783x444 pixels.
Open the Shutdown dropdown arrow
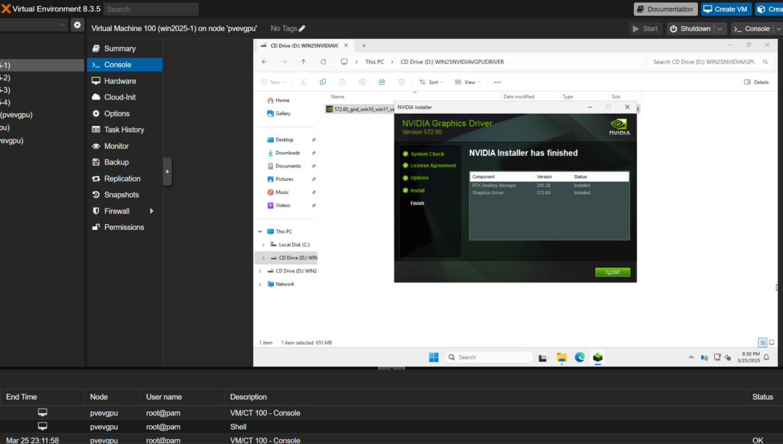coord(719,29)
